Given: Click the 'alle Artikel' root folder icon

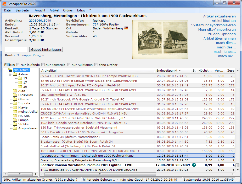Looking at the screenshot, I should pos(10,70).
